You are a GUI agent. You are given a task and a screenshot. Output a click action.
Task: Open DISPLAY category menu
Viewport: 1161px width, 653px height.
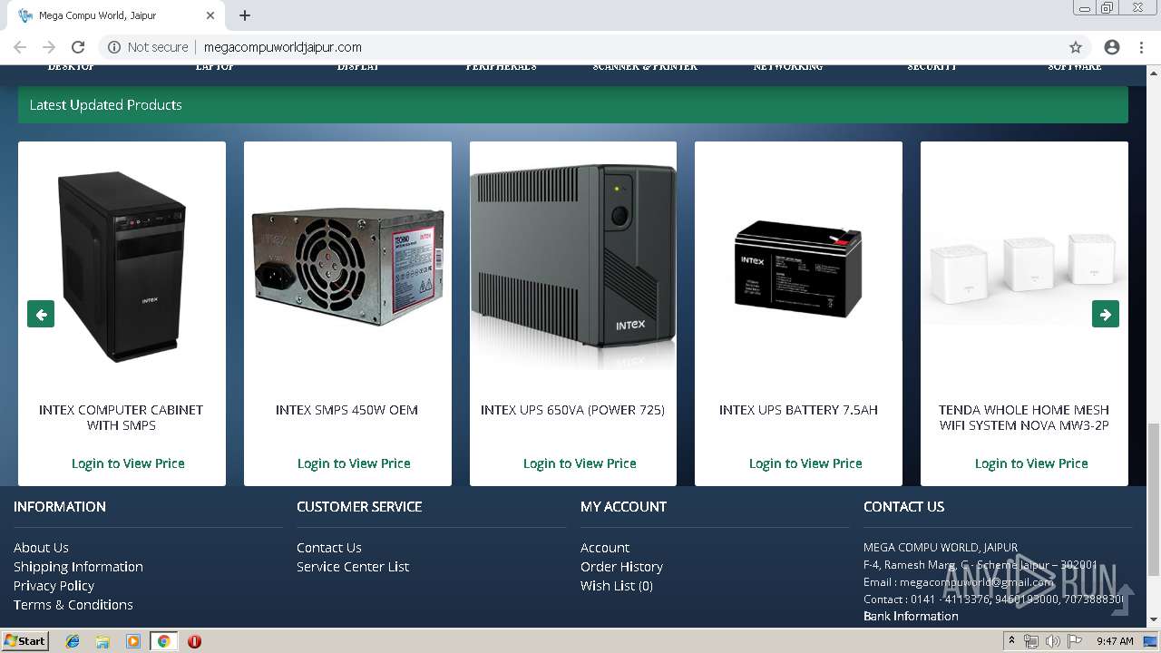358,67
